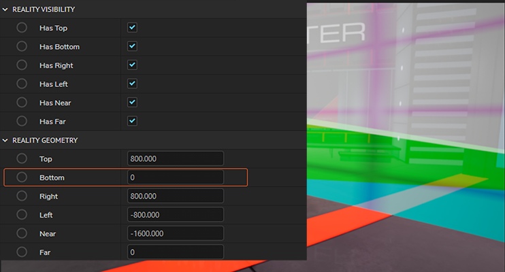The width and height of the screenshot is (505, 272).
Task: Uncheck the Has Bottom checkbox
Action: coord(133,47)
